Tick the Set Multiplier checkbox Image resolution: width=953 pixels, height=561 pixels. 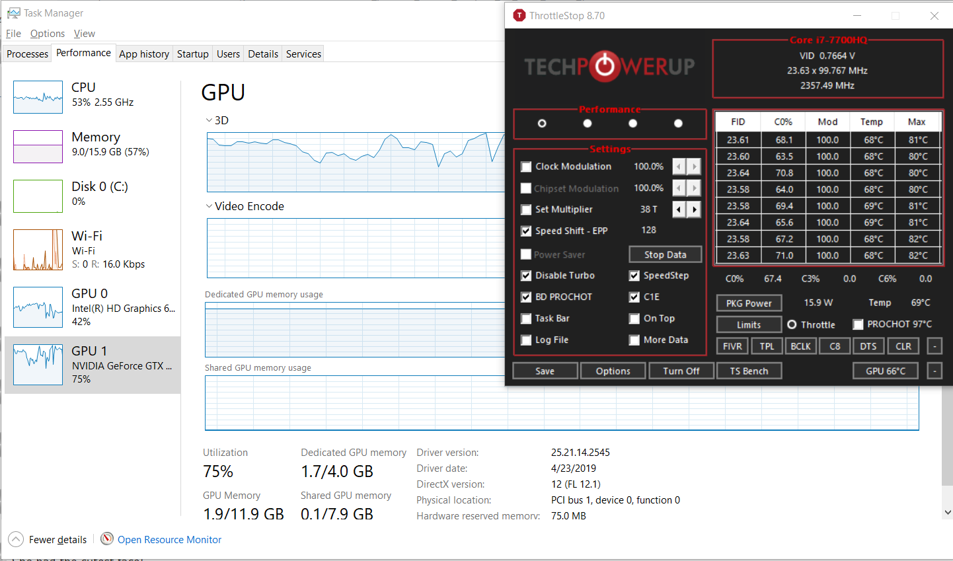(526, 209)
